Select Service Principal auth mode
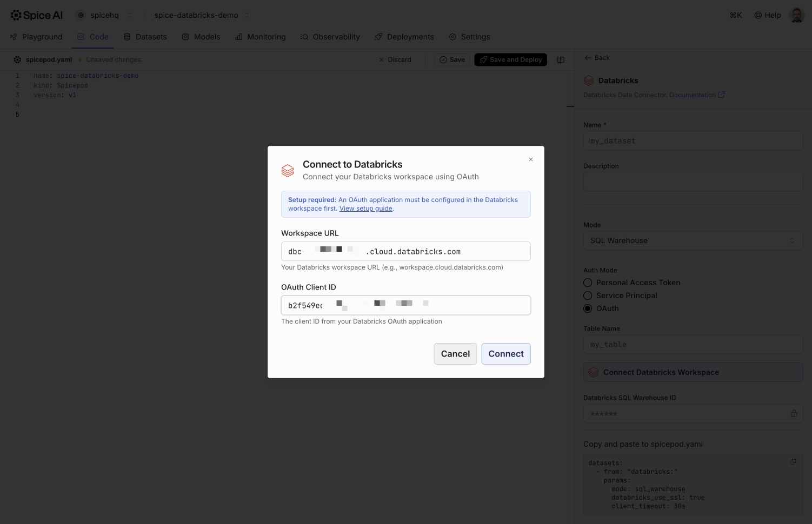This screenshot has height=524, width=812. [x=588, y=295]
